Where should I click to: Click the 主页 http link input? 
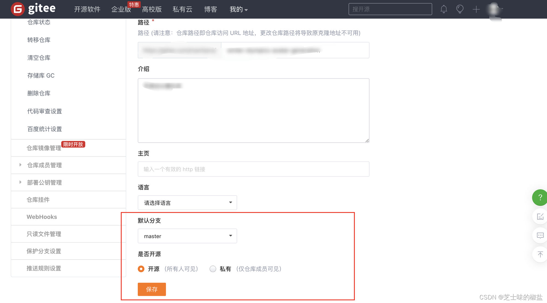click(x=254, y=169)
